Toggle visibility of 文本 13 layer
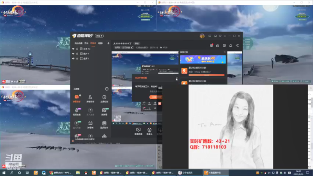The width and height of the screenshot is (313, 176). [x=73, y=48]
